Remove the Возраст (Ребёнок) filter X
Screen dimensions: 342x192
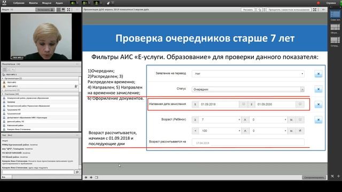(318, 119)
